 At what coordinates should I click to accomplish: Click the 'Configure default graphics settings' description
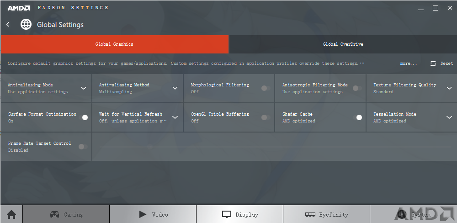(x=186, y=63)
